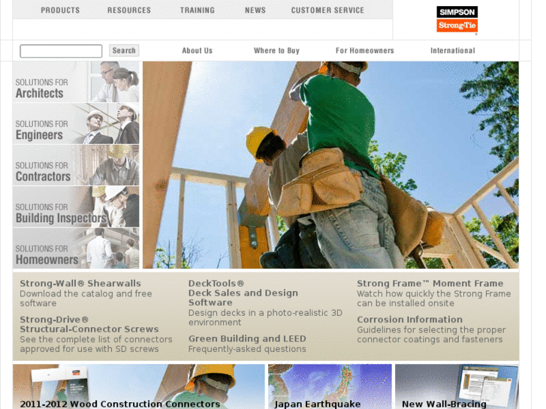The height and width of the screenshot is (409, 546).
Task: Select the Solutions for Homeowners banner
Action: (x=76, y=248)
